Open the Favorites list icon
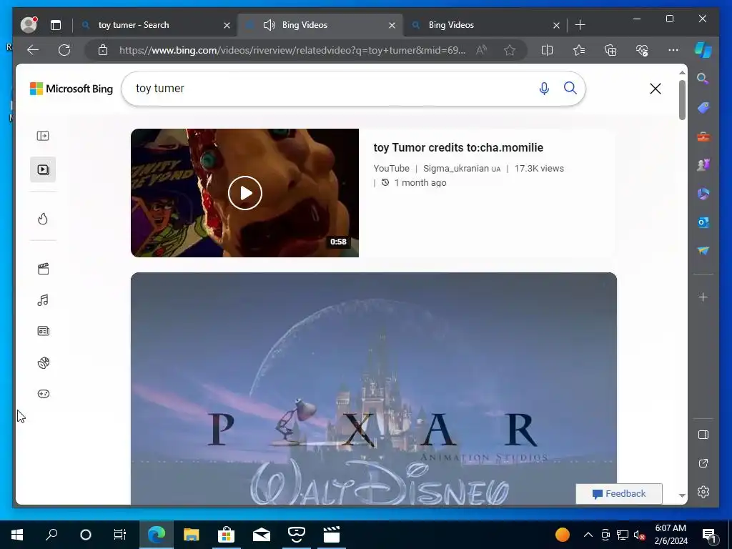 click(x=579, y=50)
